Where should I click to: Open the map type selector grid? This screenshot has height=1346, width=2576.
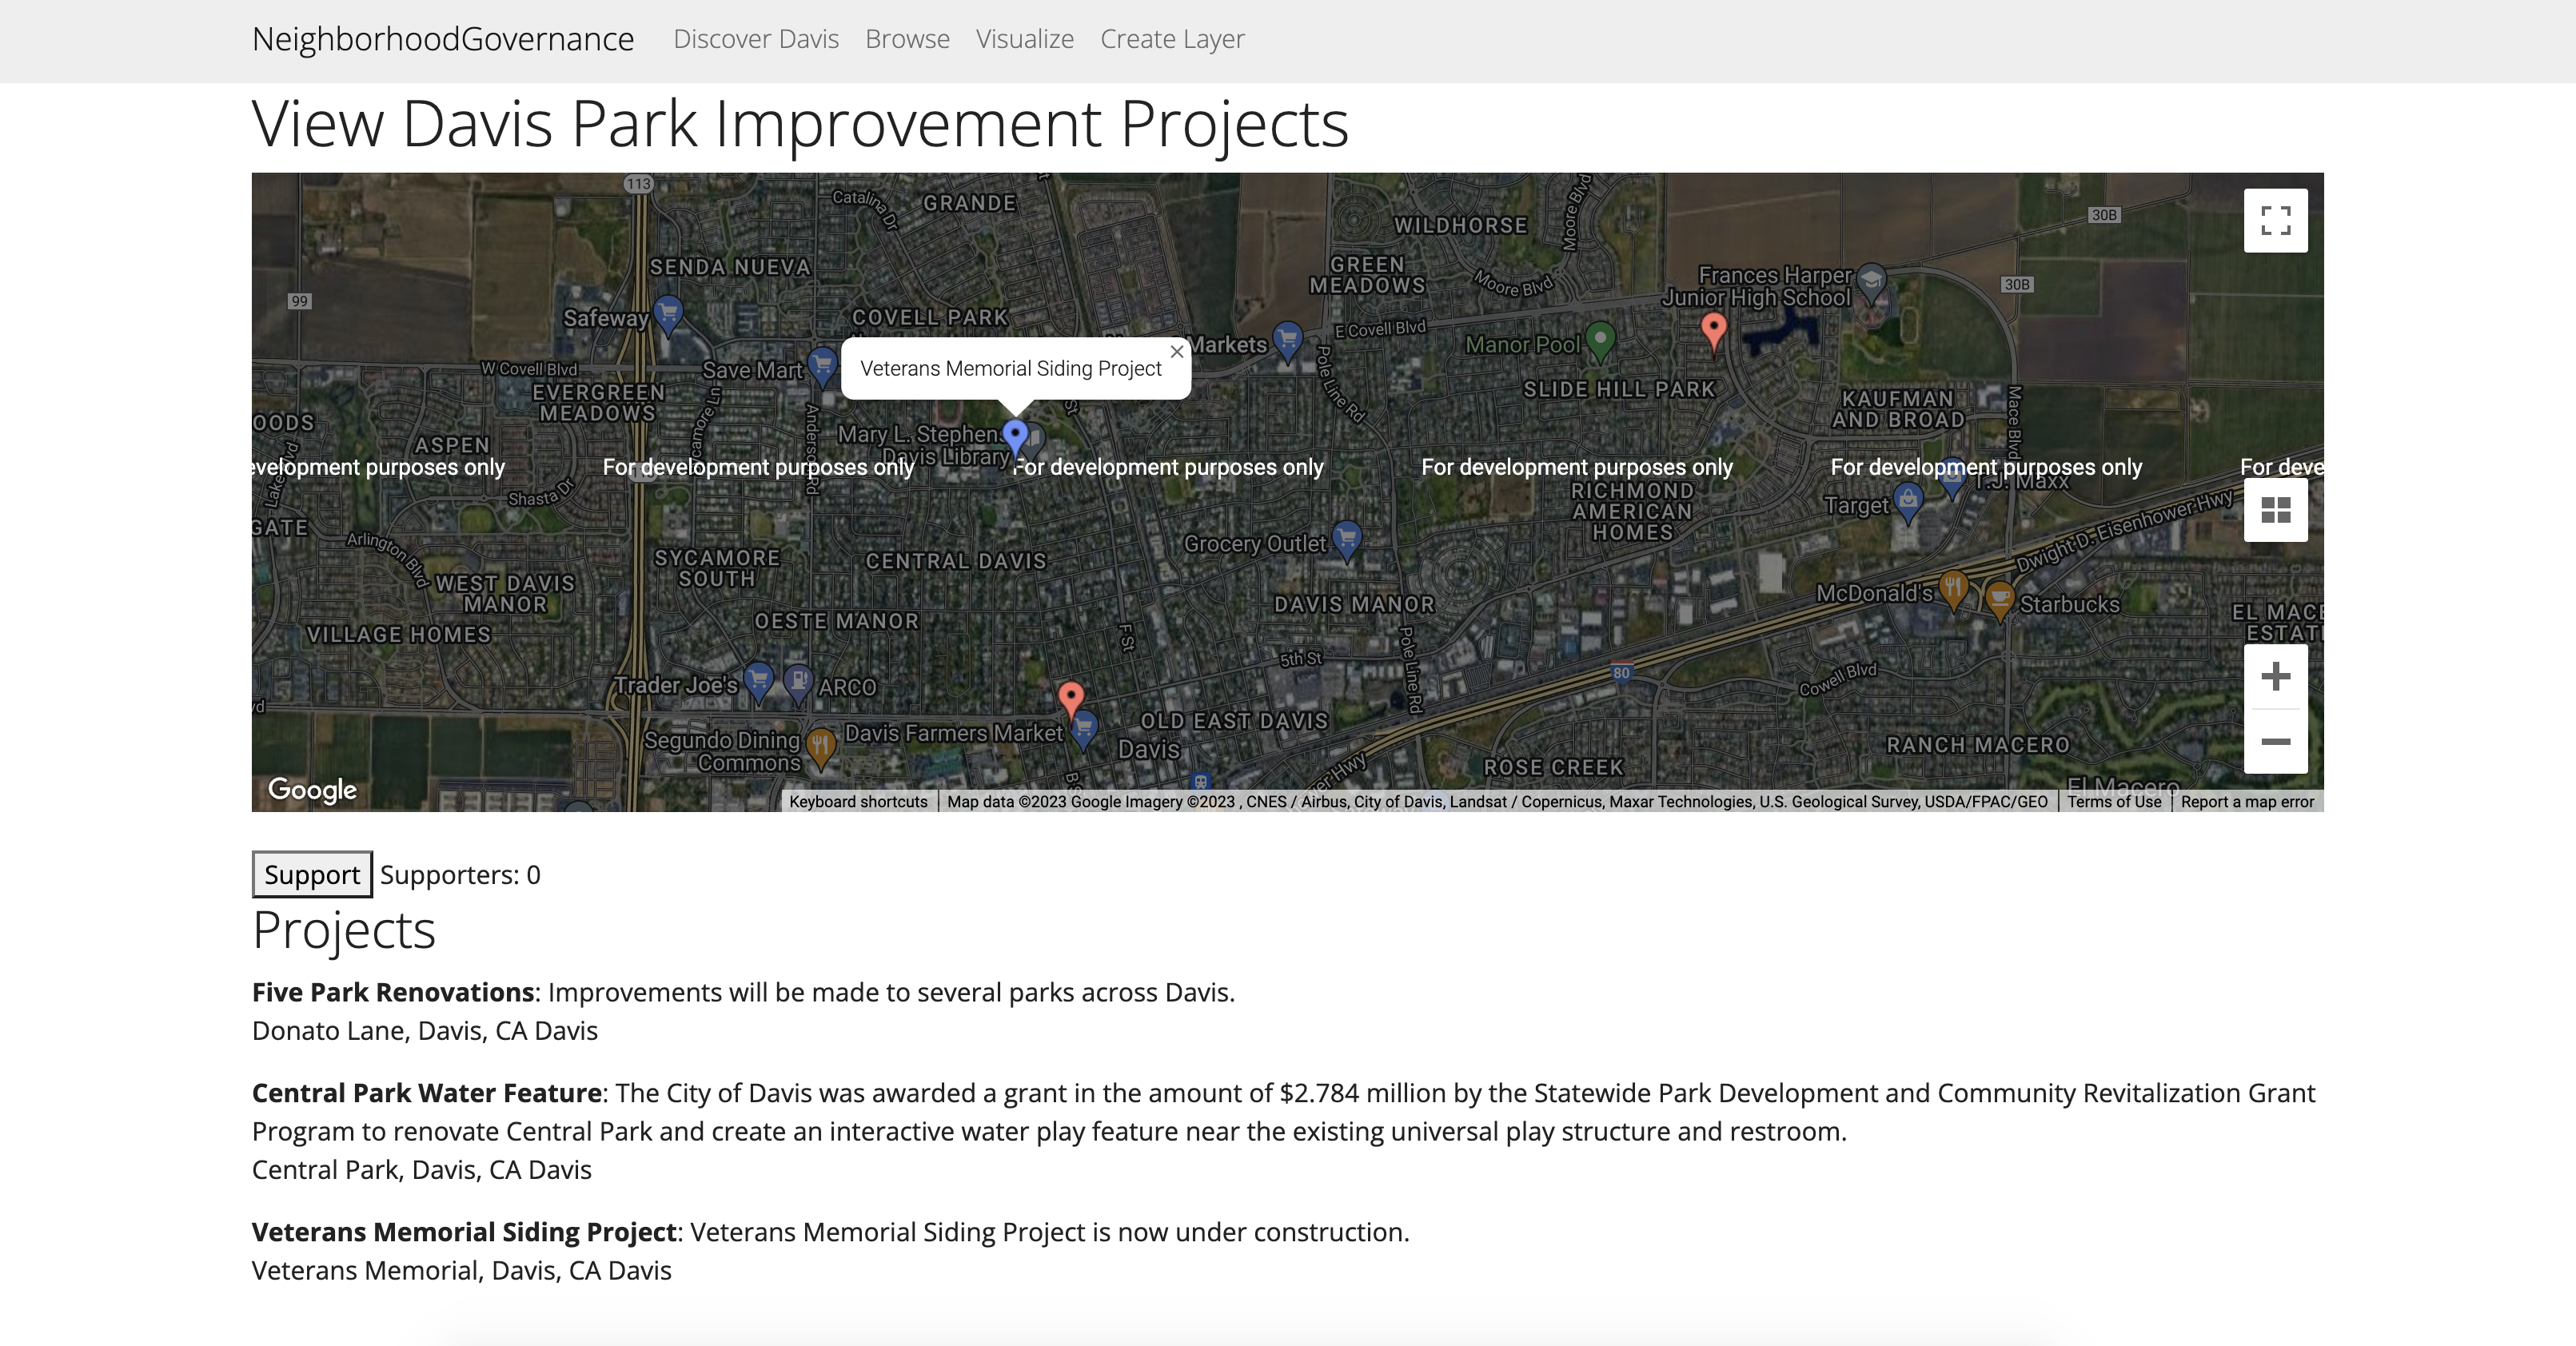tap(2275, 510)
